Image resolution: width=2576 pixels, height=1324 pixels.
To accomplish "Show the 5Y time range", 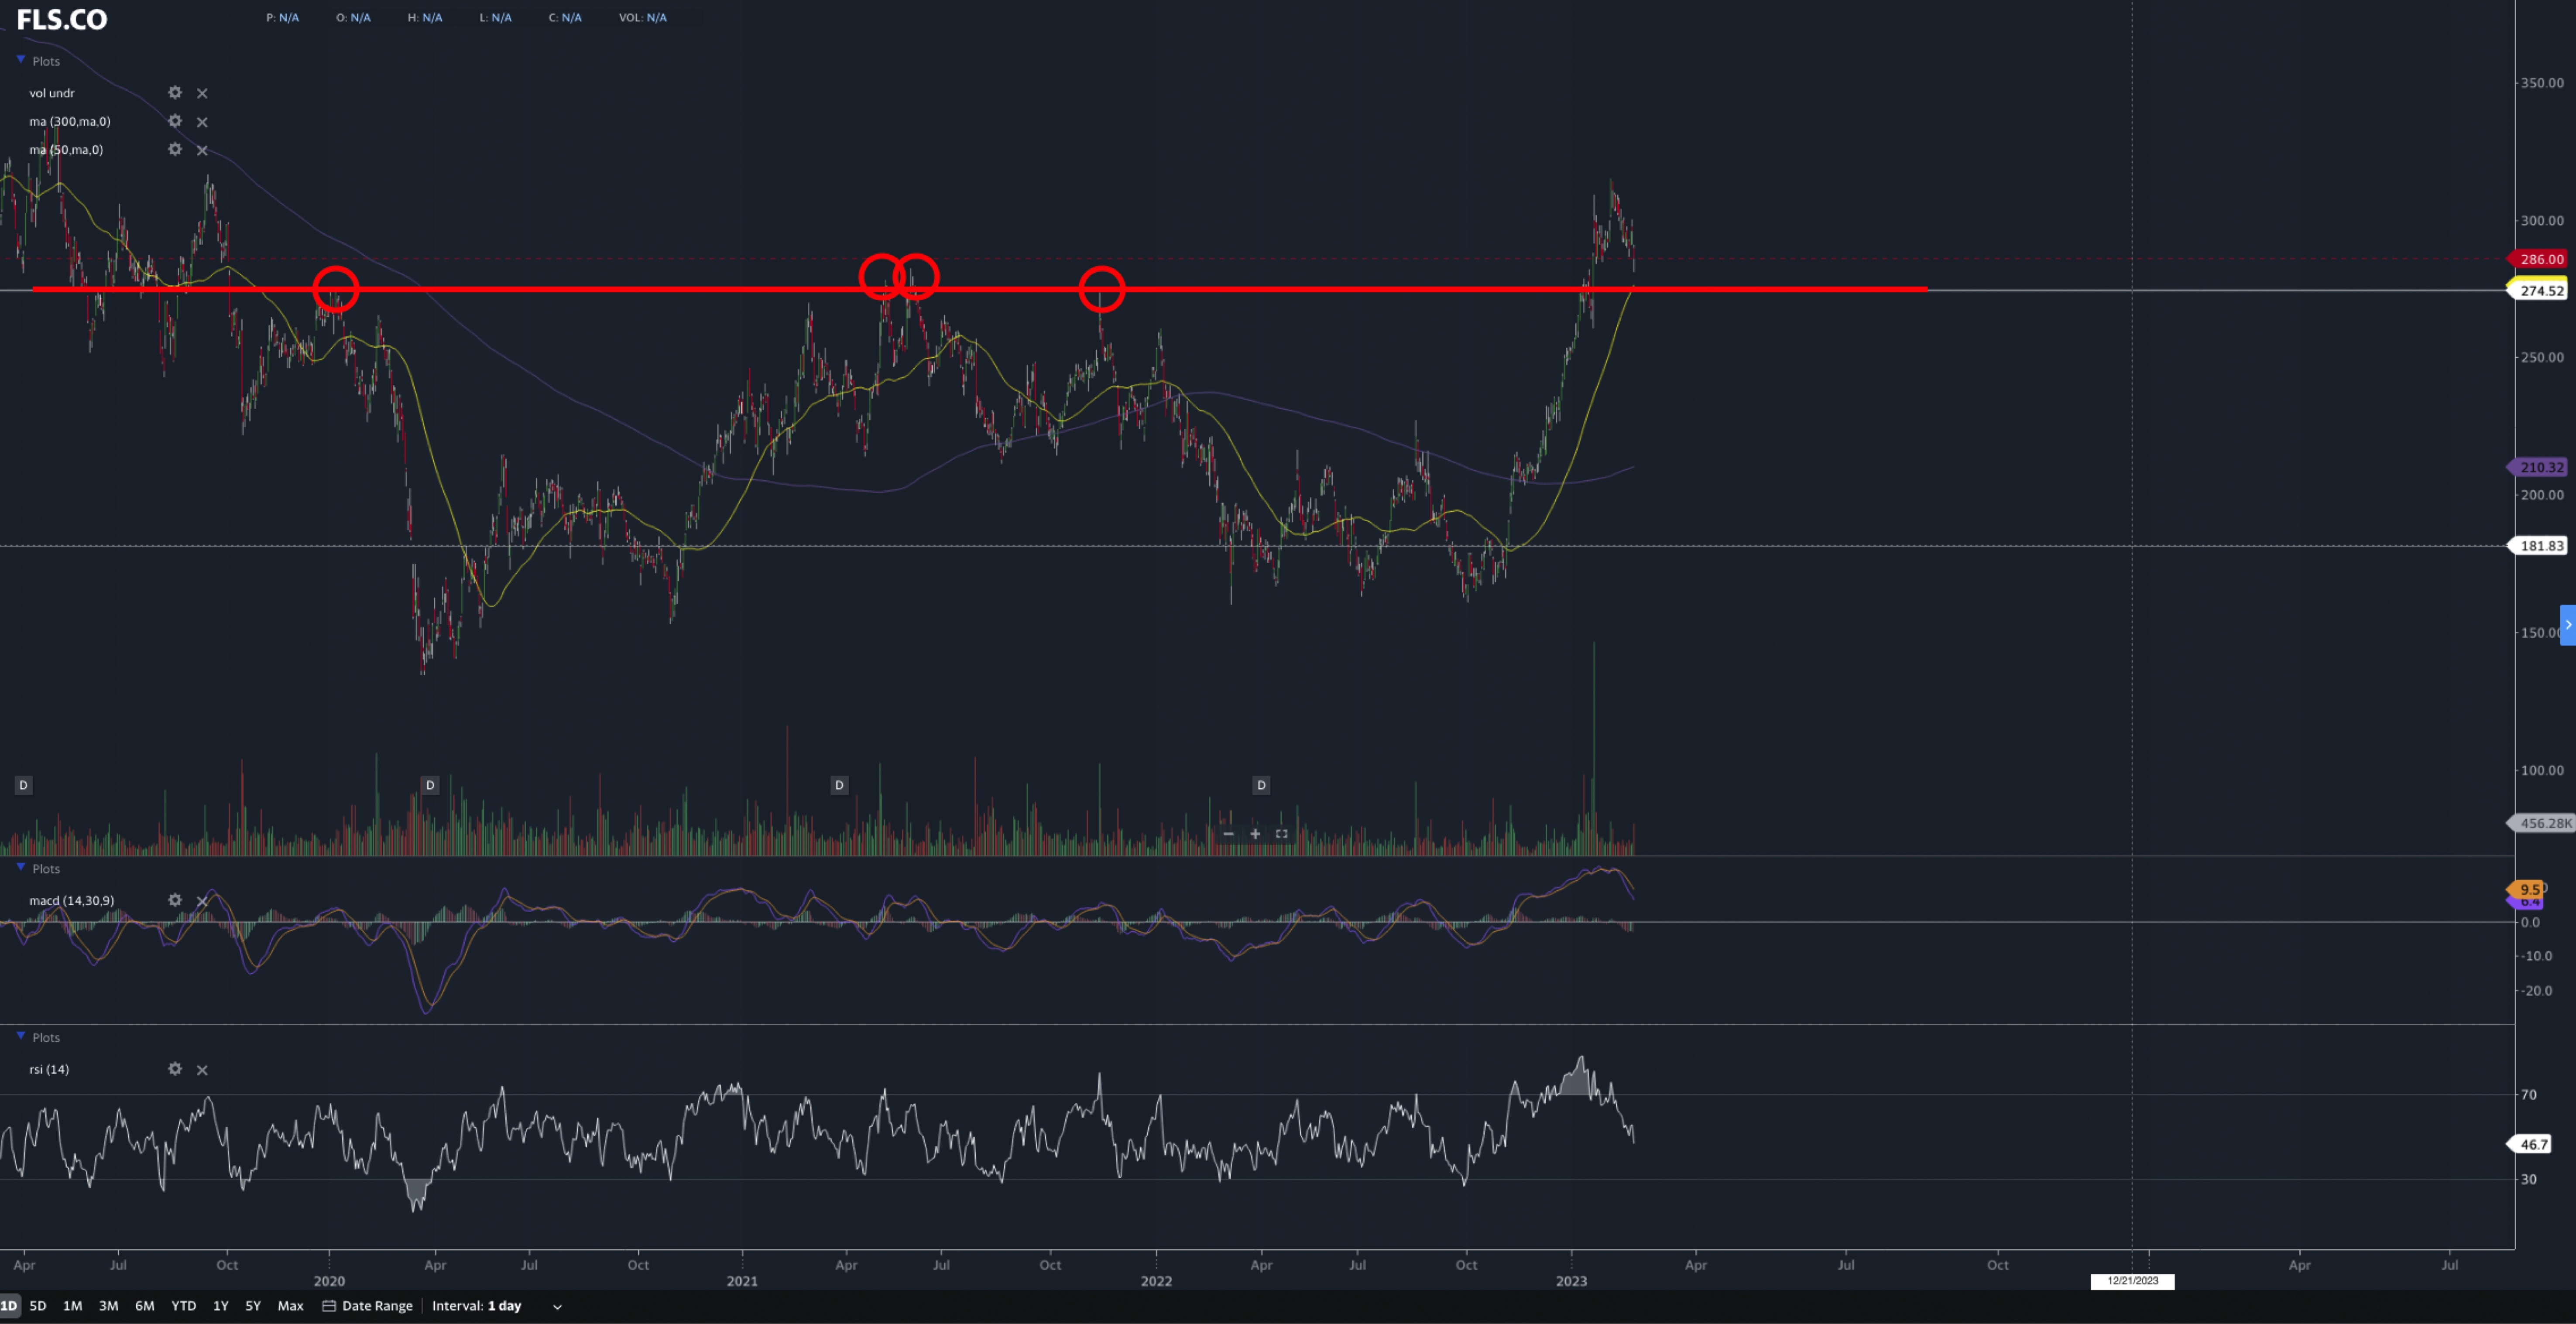I will (x=253, y=1306).
